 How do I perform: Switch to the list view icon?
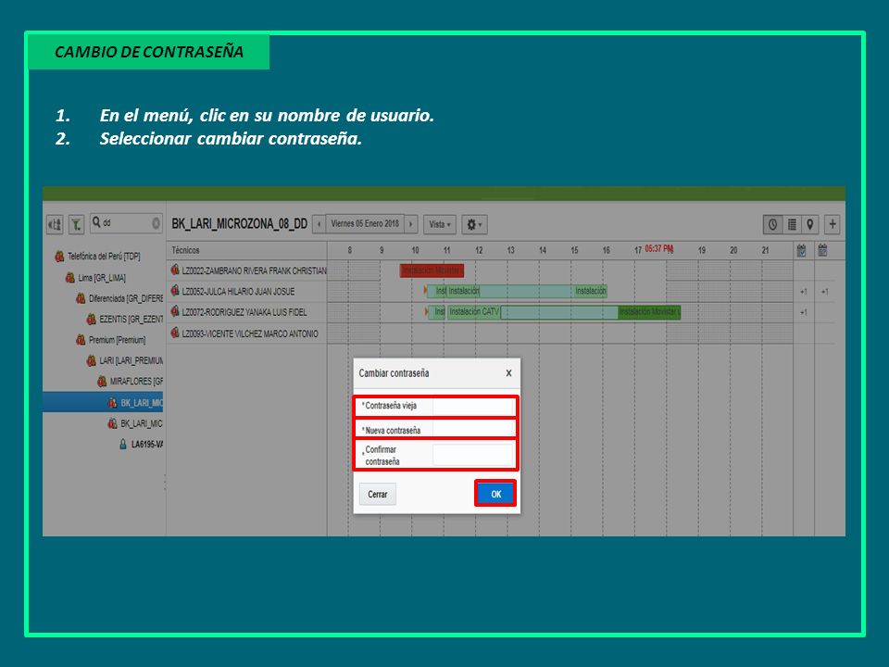(792, 224)
